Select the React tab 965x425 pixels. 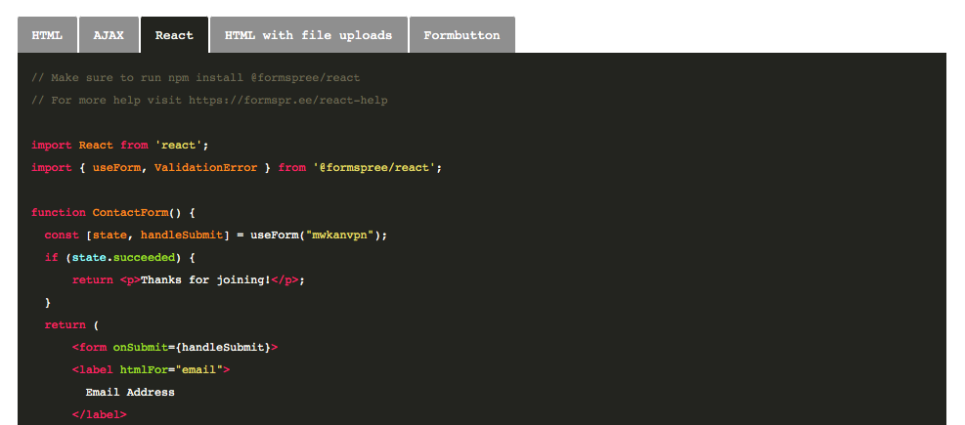click(x=174, y=35)
